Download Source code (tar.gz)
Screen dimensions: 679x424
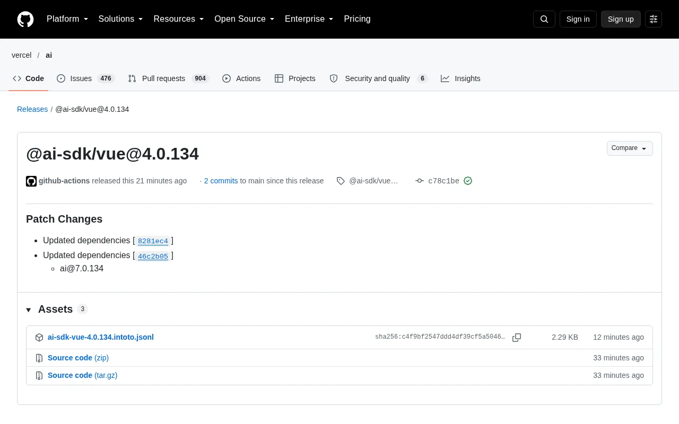[x=82, y=375]
